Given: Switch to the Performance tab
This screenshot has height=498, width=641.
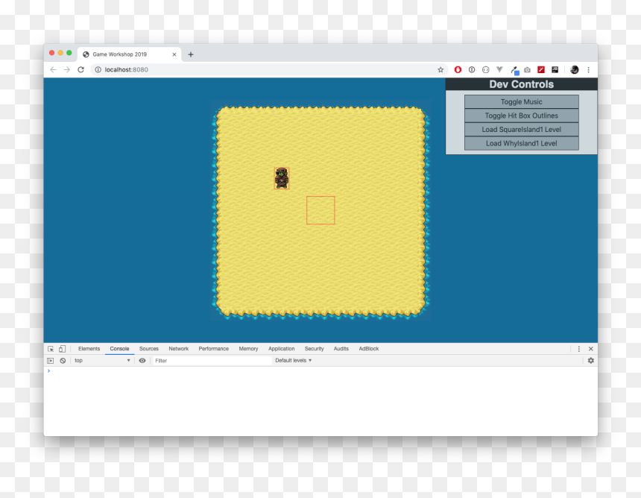Looking at the screenshot, I should click(x=213, y=349).
